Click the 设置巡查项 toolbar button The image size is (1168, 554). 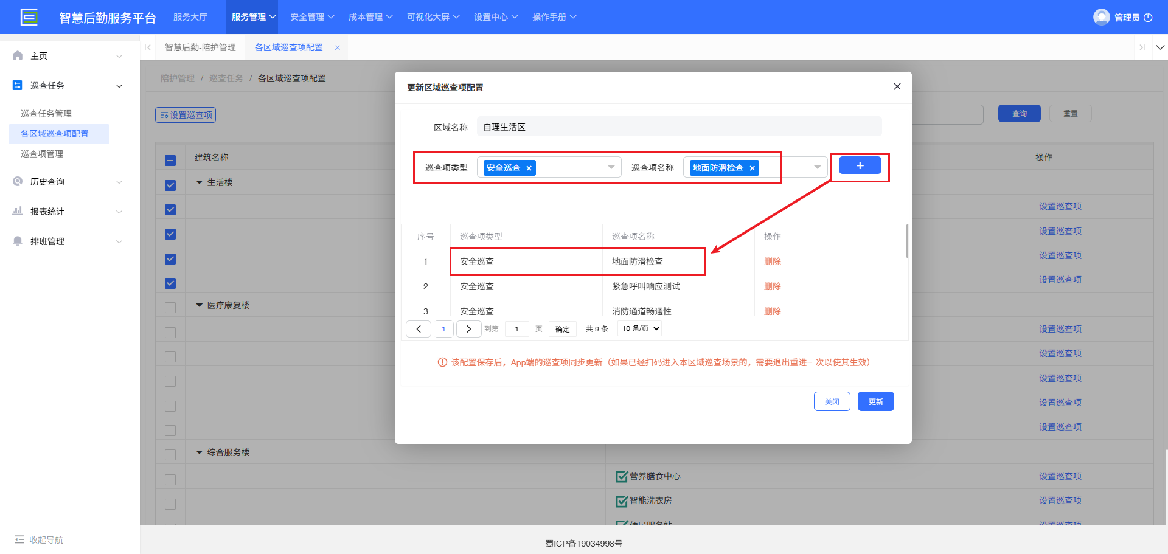tap(186, 114)
